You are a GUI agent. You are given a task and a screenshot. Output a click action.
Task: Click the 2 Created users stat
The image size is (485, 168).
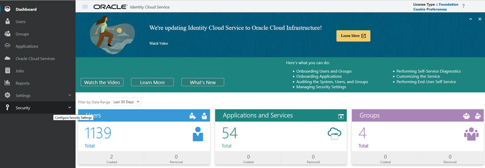[x=111, y=159]
